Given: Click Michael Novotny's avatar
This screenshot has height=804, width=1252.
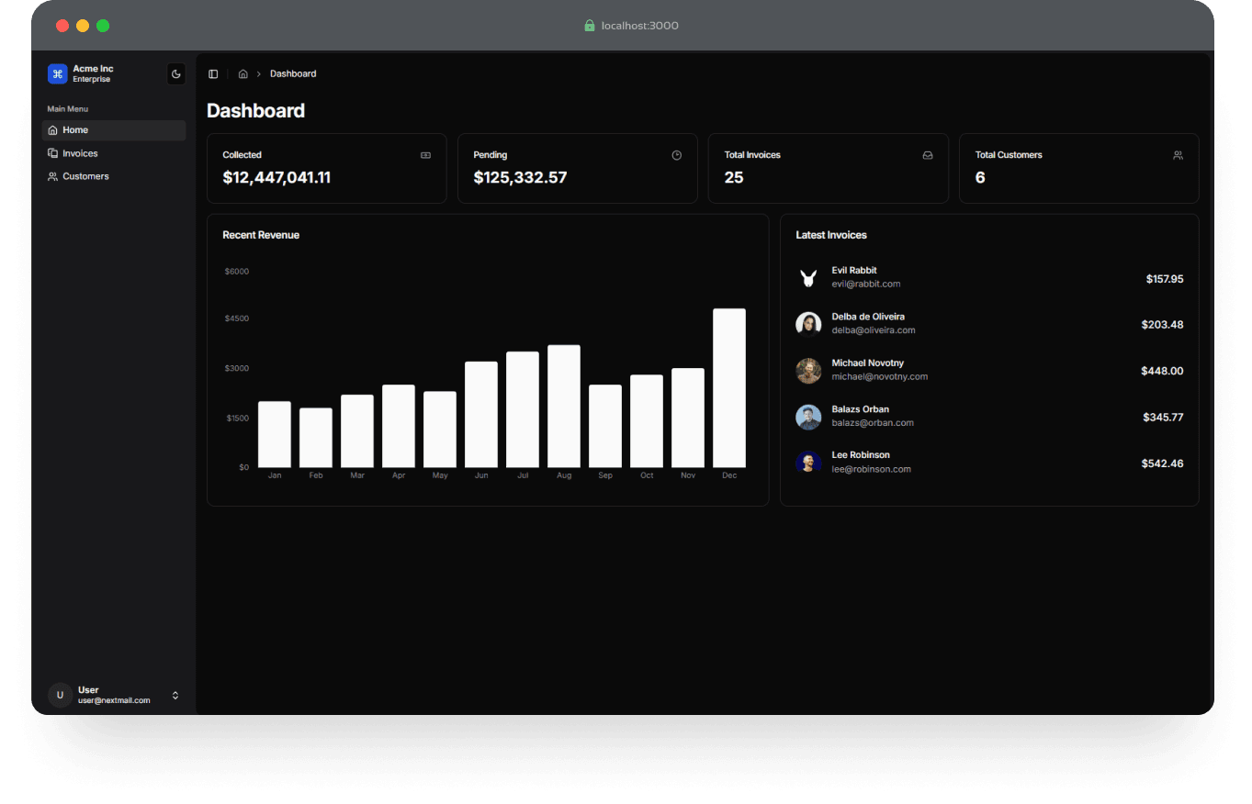Looking at the screenshot, I should coord(808,371).
